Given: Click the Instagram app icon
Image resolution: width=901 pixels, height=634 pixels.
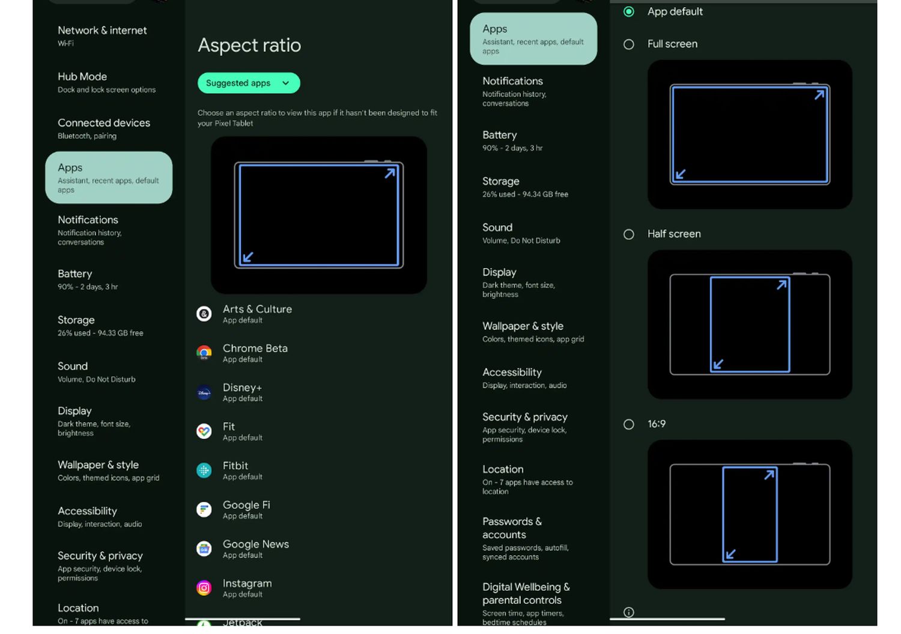Looking at the screenshot, I should pyautogui.click(x=204, y=588).
